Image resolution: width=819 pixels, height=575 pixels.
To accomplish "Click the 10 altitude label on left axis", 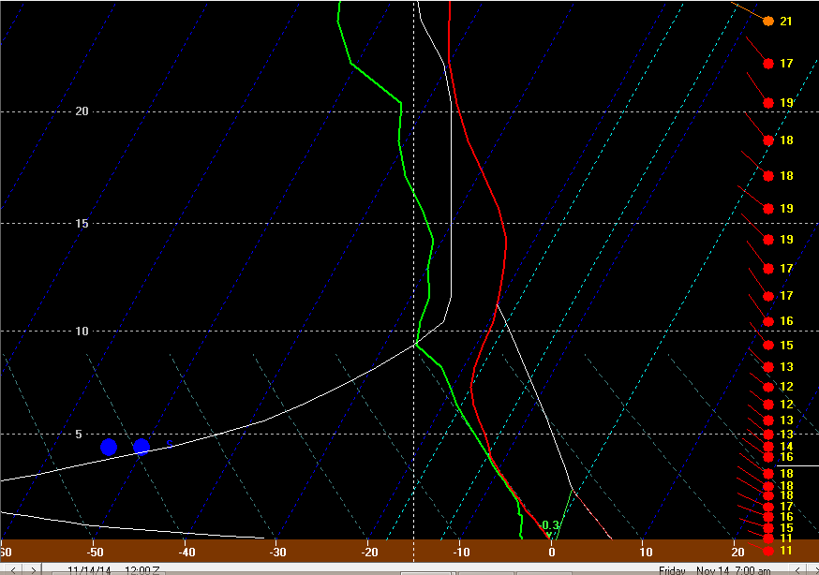I will (x=82, y=331).
